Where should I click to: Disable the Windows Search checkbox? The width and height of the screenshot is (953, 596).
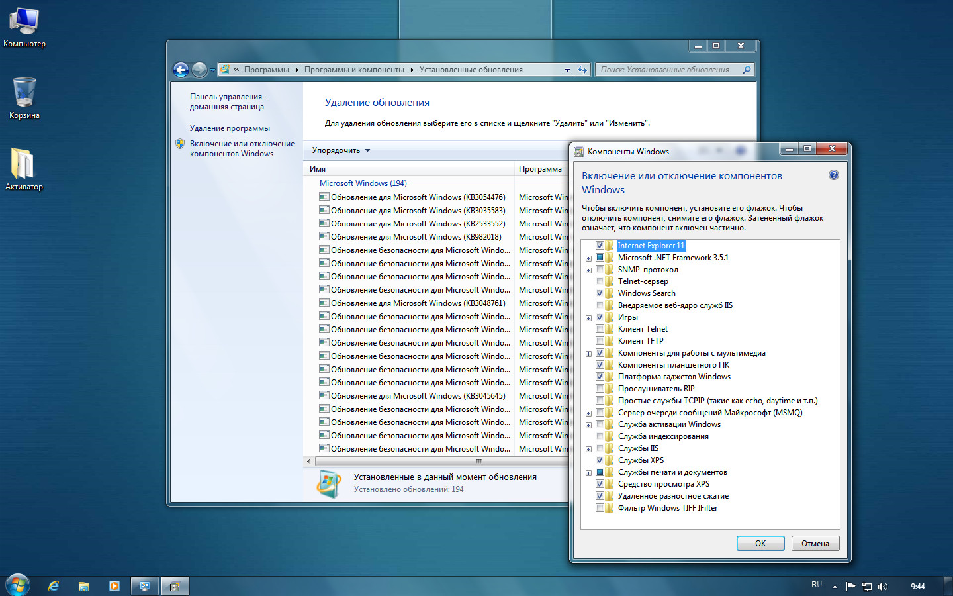point(600,293)
